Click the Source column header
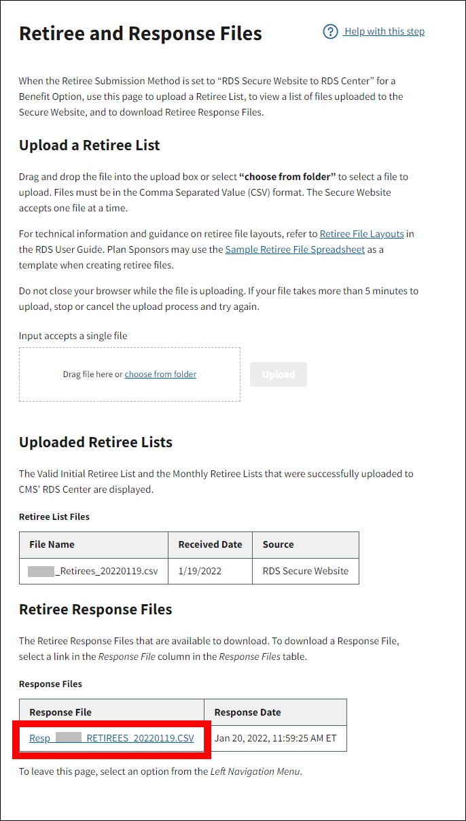Screen dimensions: 466x821 pos(278,544)
